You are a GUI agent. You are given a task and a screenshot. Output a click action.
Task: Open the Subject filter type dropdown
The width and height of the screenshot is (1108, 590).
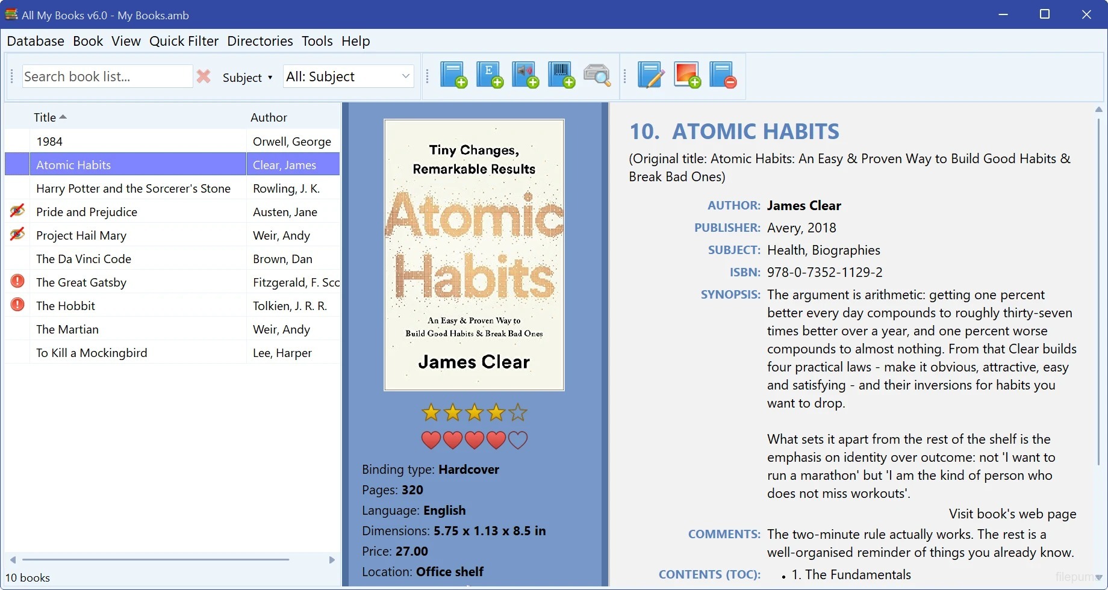pos(247,78)
